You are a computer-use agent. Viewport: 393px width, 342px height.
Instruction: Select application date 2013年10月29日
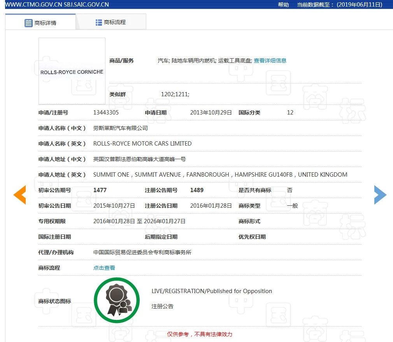pyautogui.click(x=211, y=113)
